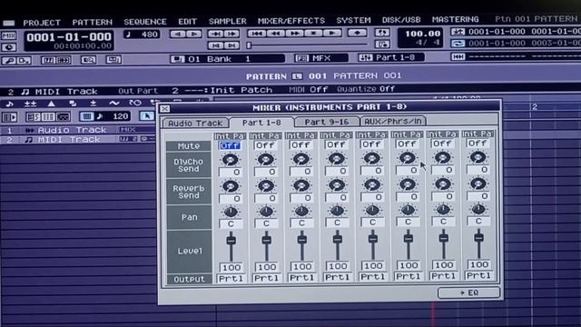Image resolution: width=581 pixels, height=327 pixels.
Task: Click the triangle icon in sequence toolbar
Action: point(51,104)
